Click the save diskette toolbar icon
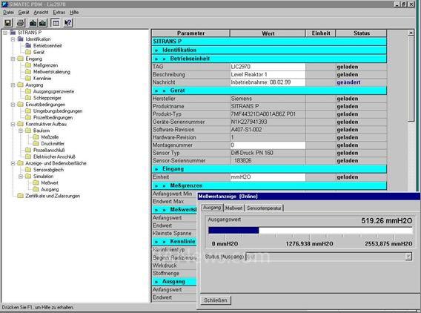421x313 pixels. pos(8,23)
